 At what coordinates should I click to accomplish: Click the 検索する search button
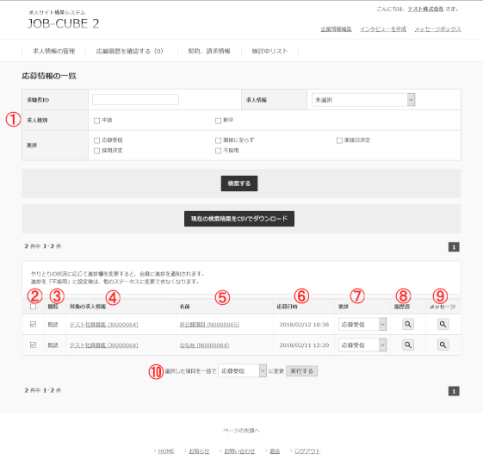(x=239, y=183)
